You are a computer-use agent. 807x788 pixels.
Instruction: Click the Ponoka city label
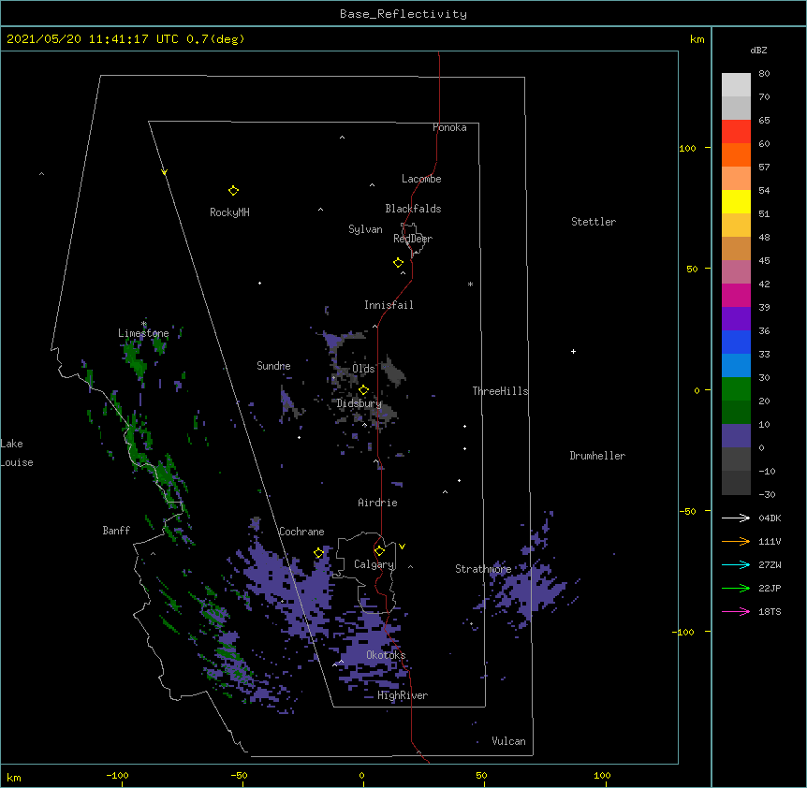click(x=449, y=127)
